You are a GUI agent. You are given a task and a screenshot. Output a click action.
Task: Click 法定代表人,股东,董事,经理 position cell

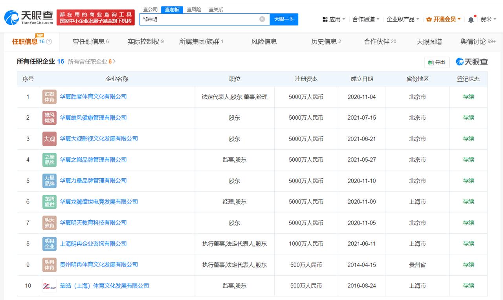pyautogui.click(x=235, y=97)
